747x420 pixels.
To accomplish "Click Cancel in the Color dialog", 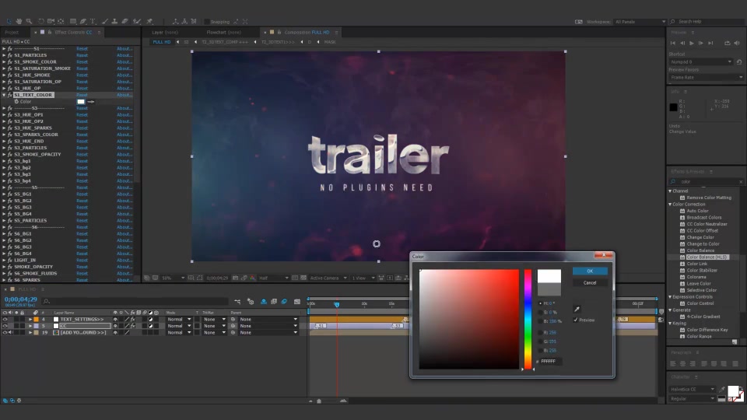I will click(x=590, y=283).
